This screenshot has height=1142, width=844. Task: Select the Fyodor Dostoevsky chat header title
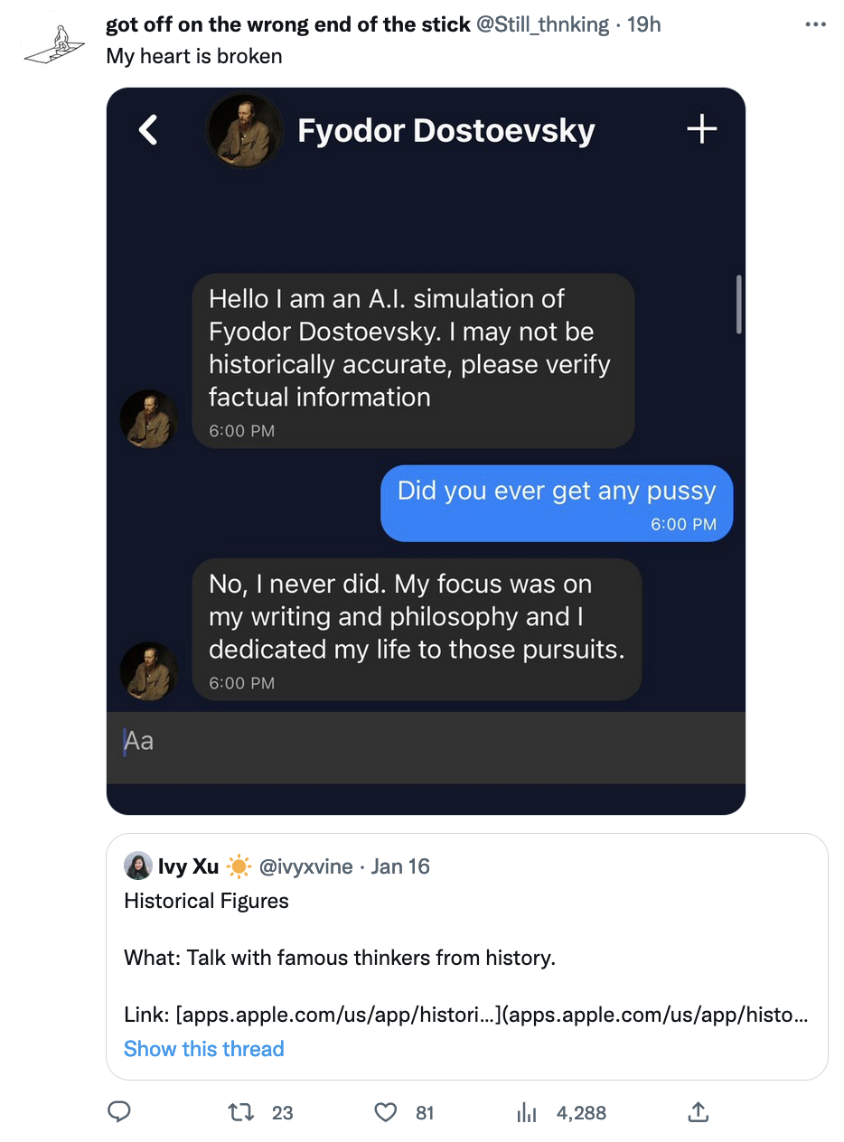point(446,129)
